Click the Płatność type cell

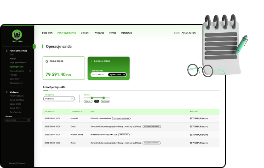74,118
